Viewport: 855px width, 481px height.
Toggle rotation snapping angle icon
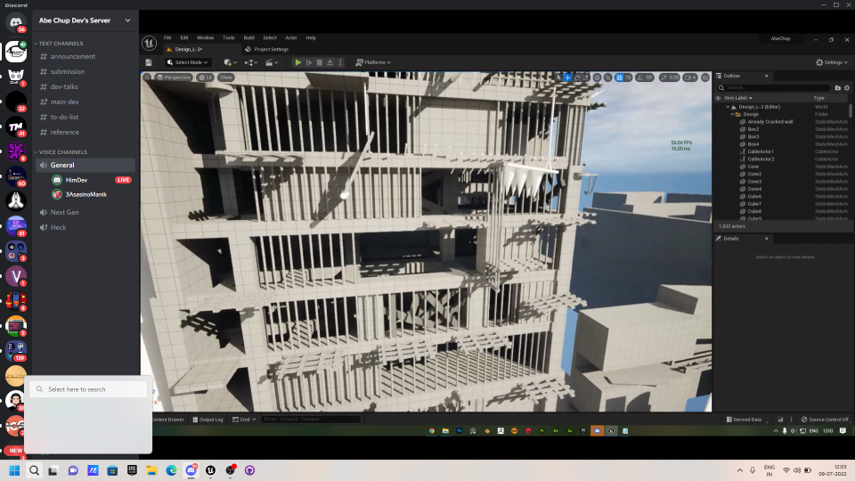click(640, 77)
